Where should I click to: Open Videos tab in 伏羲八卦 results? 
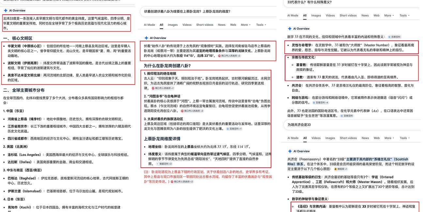point(187,25)
